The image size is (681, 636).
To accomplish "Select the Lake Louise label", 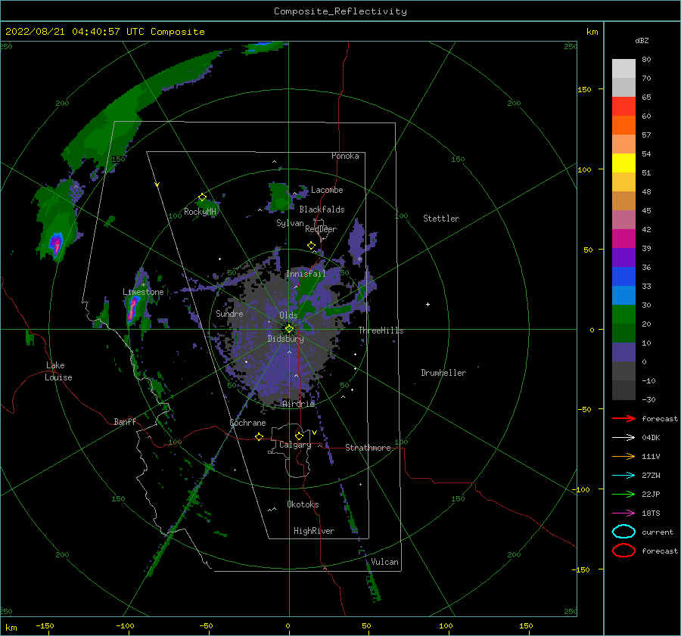I will 58,371.
